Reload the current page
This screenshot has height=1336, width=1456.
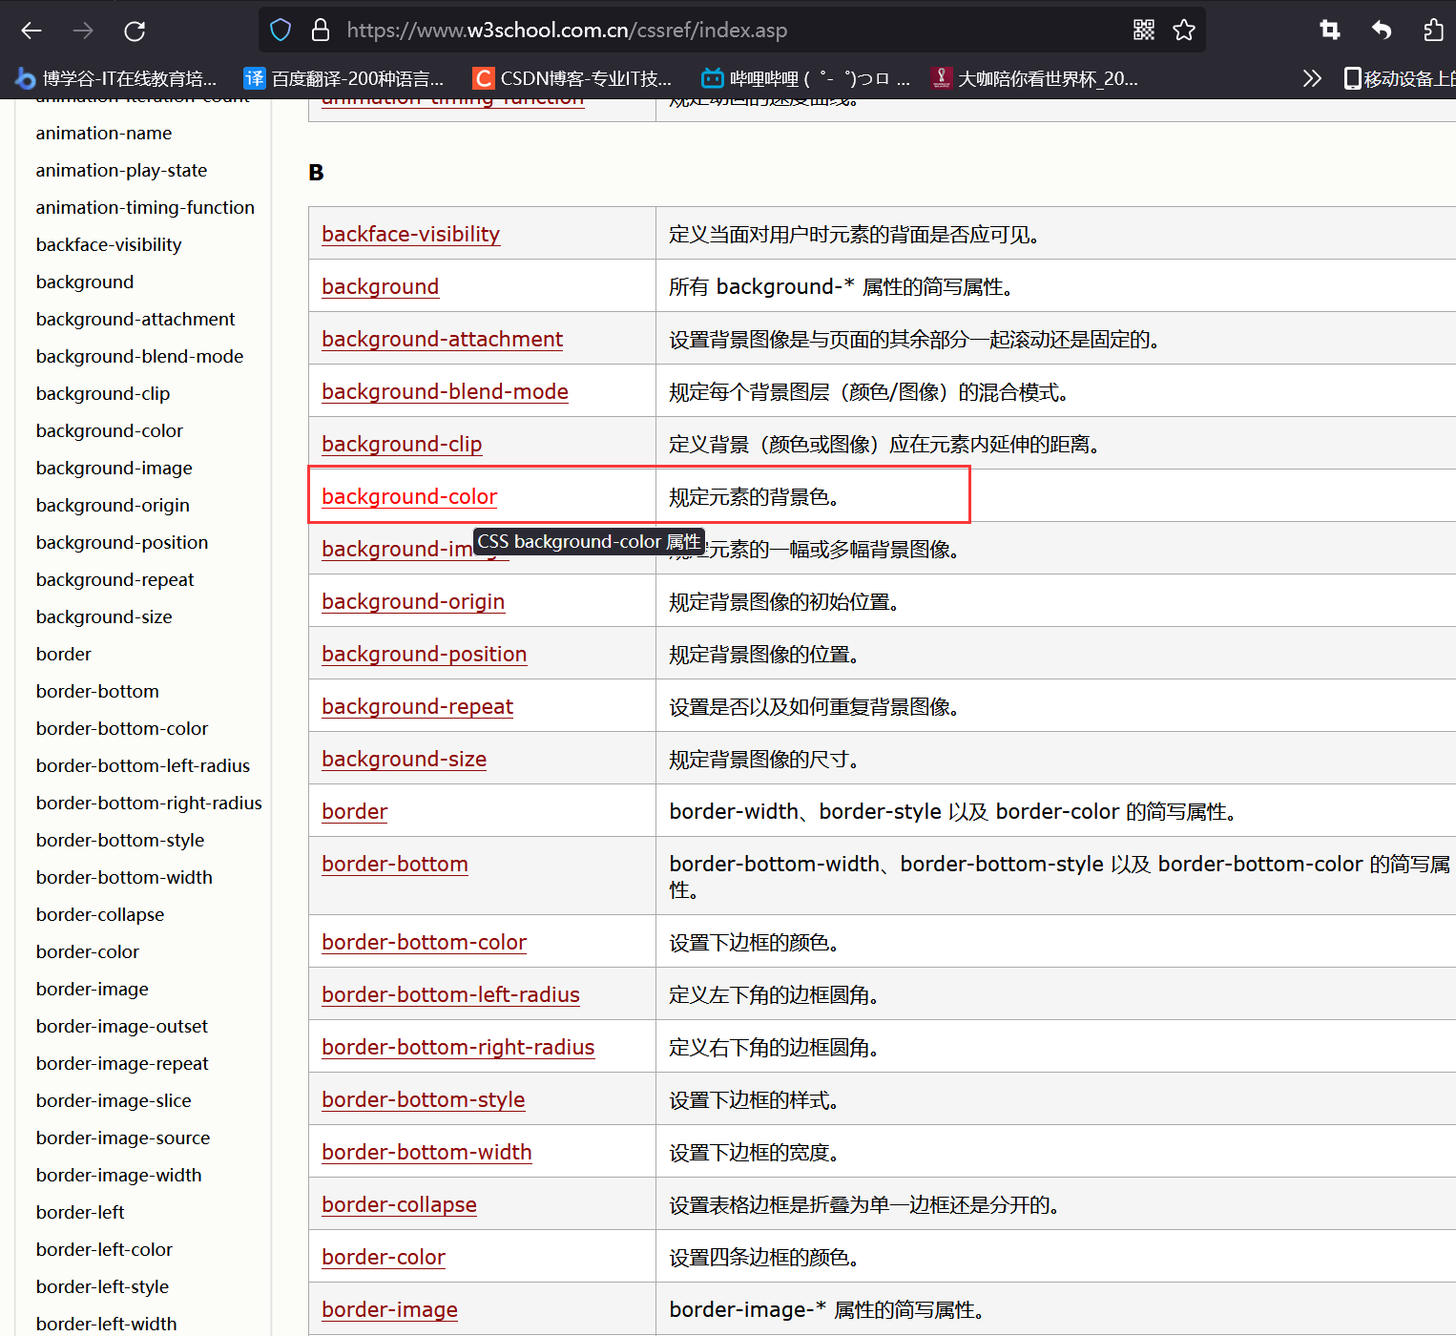point(135,31)
